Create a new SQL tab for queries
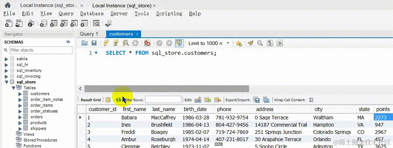This screenshot has width=393, height=148. pyautogui.click(x=9, y=23)
